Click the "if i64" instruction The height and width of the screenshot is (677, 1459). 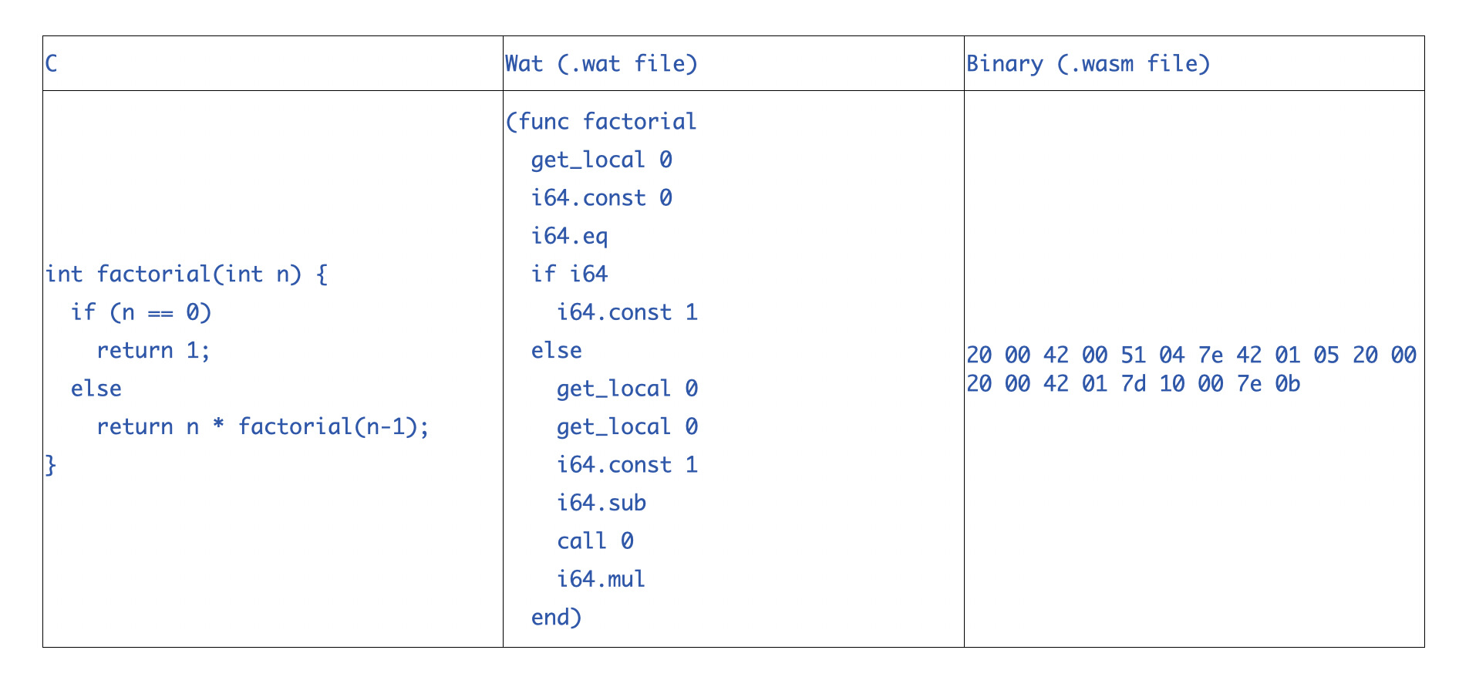click(x=569, y=275)
